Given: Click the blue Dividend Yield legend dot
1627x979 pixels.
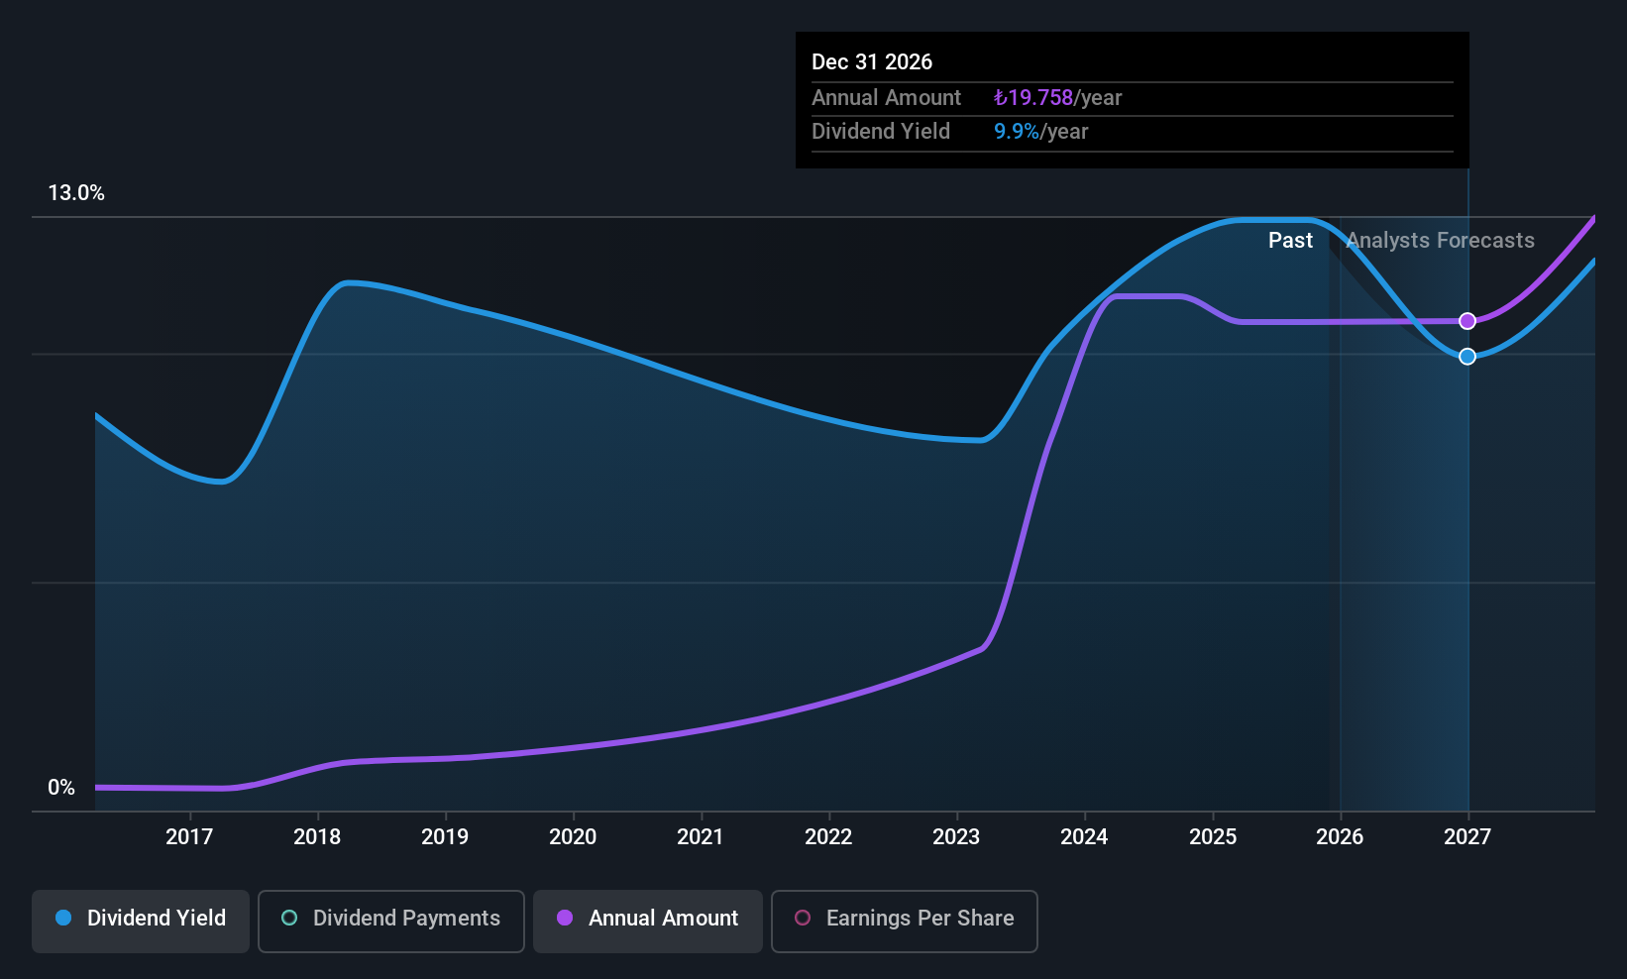Looking at the screenshot, I should tap(64, 919).
